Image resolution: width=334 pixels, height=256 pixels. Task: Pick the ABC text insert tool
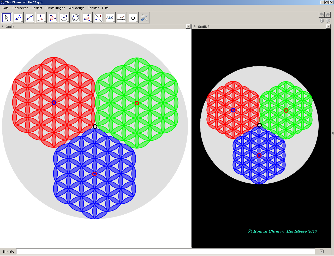pyautogui.click(x=110, y=18)
